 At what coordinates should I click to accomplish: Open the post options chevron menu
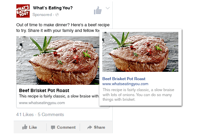(108, 8)
